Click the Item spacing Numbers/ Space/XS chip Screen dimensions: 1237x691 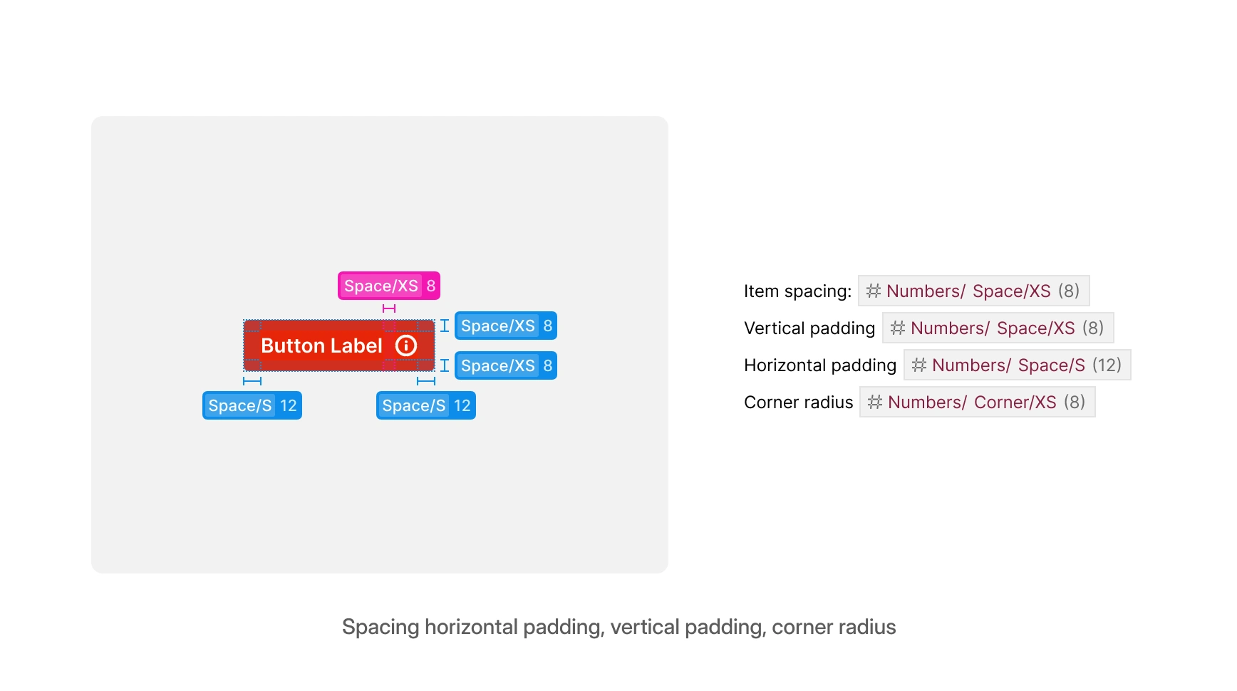click(973, 291)
